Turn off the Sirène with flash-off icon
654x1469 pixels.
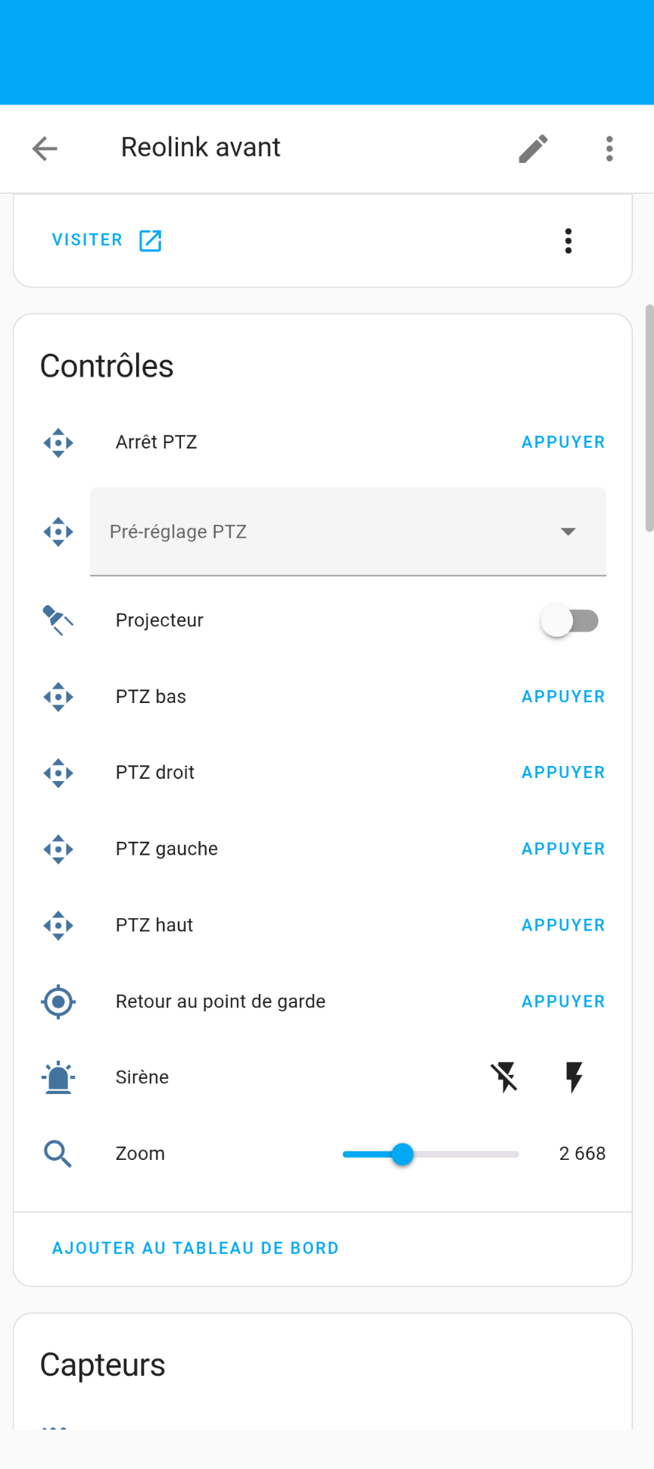504,1077
